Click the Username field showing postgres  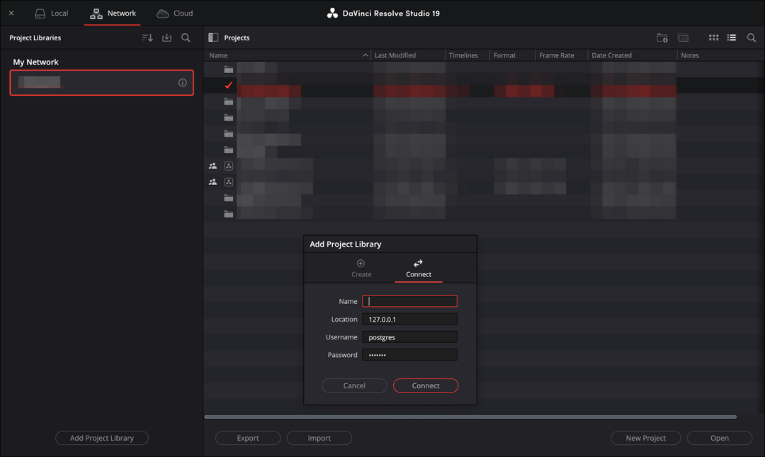tap(410, 337)
